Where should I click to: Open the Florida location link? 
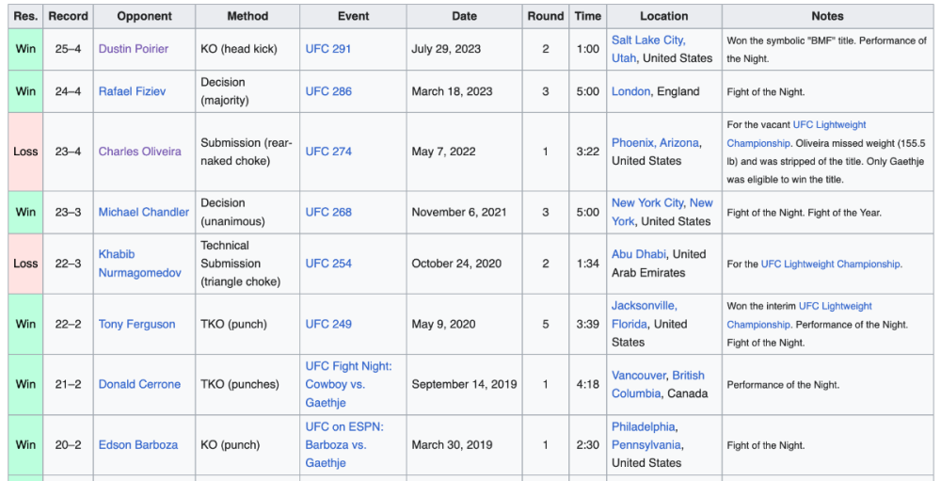point(629,324)
